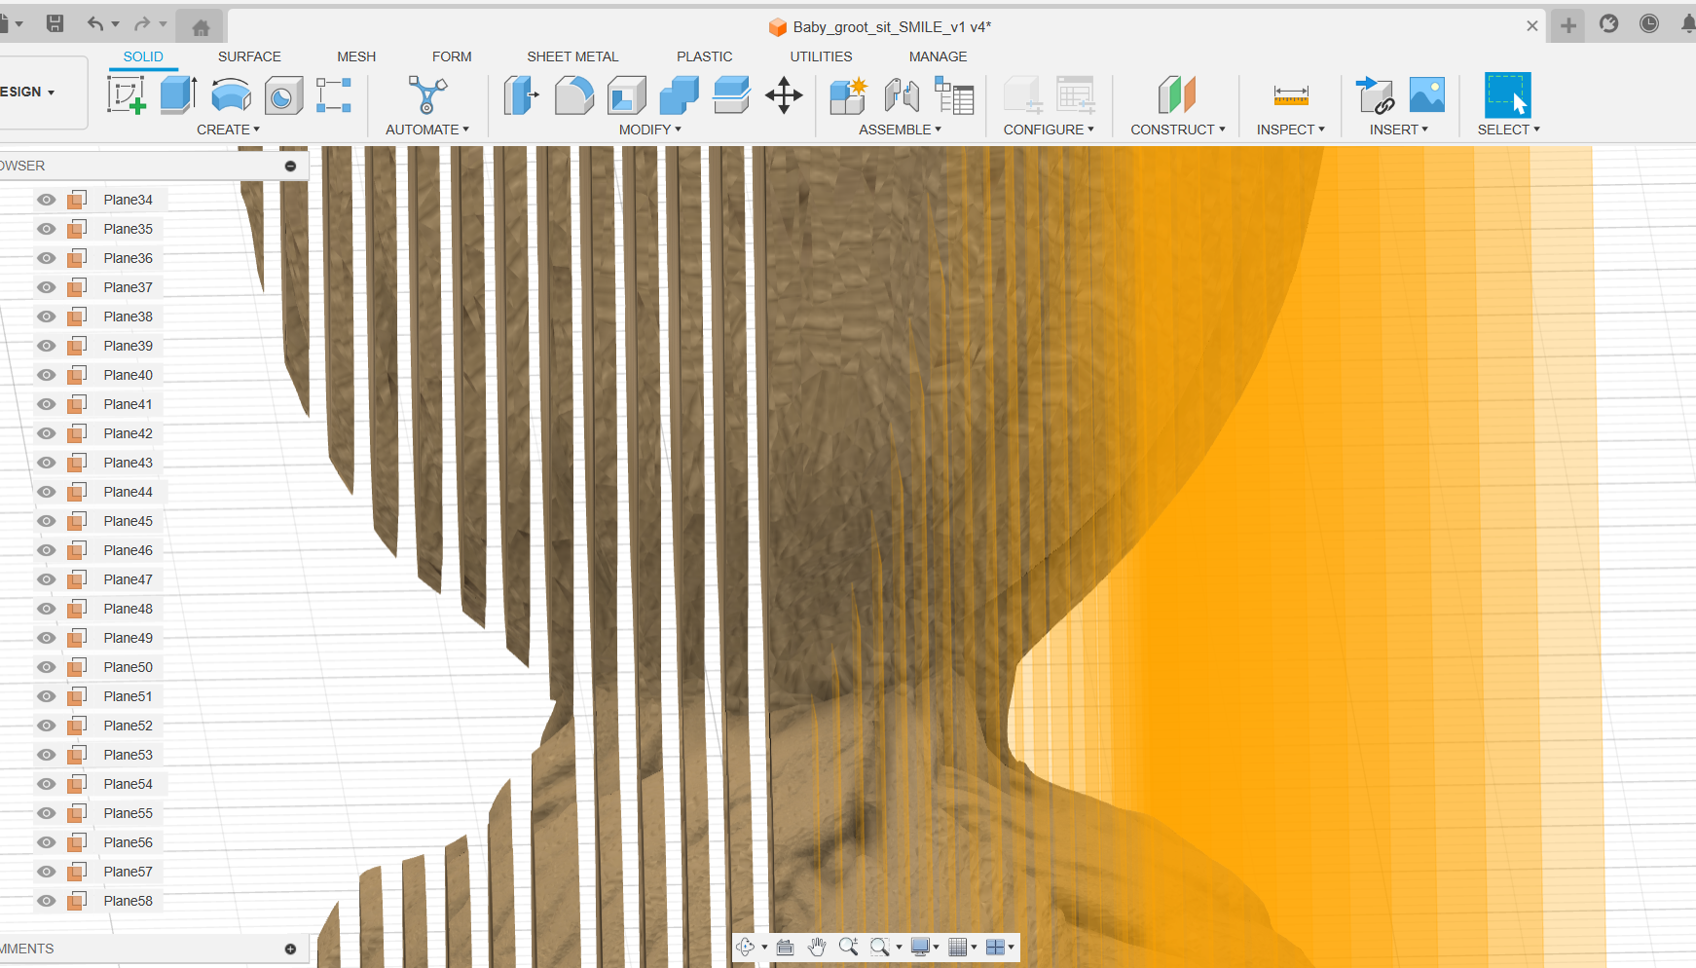Hide Plane48 with its eye icon
This screenshot has width=1696, height=968.
[46, 609]
